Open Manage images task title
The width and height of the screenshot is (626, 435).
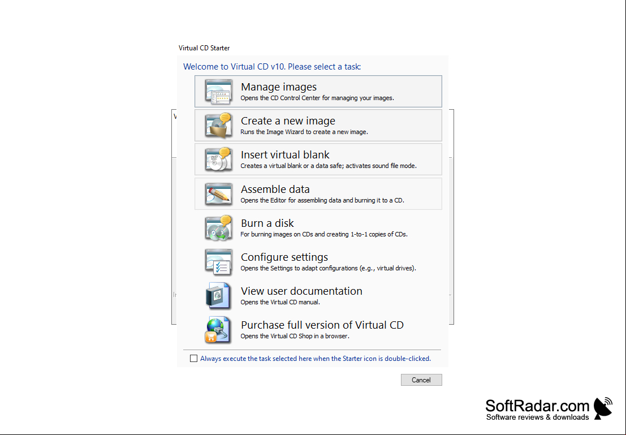click(279, 87)
